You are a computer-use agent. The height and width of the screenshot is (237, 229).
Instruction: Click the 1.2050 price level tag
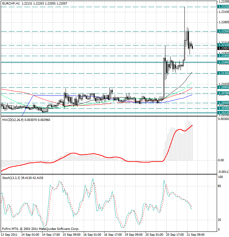224,103
